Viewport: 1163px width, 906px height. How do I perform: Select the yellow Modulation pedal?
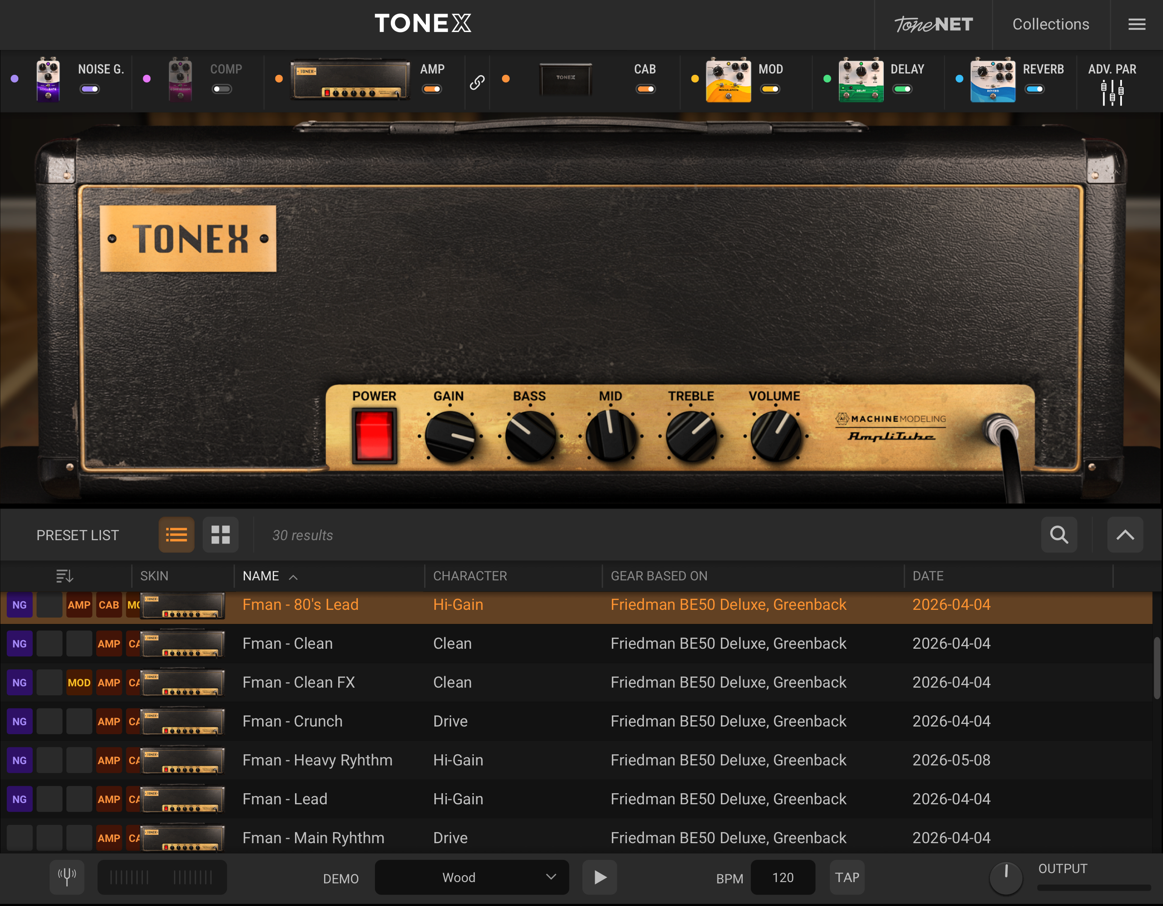[728, 80]
